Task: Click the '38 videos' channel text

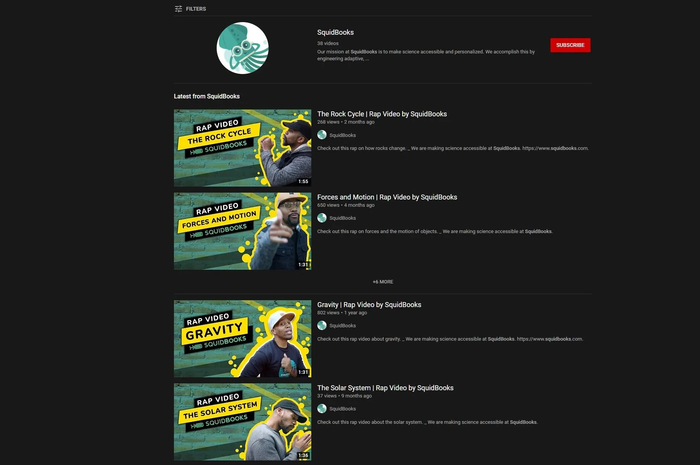Action: [328, 43]
